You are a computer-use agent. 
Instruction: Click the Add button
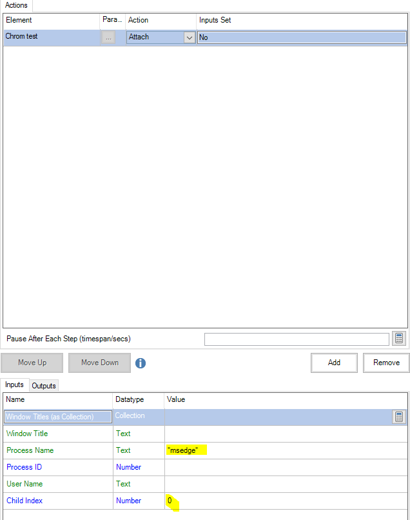pyautogui.click(x=334, y=363)
